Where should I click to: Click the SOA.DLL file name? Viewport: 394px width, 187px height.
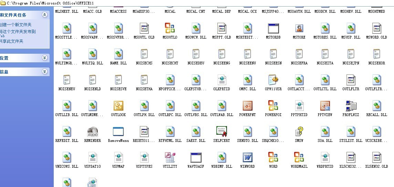tap(325, 141)
